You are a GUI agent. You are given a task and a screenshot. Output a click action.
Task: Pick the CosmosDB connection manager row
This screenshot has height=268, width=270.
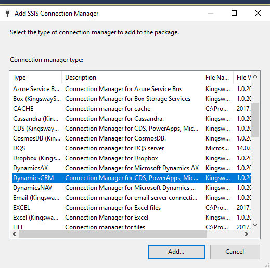pos(131,138)
